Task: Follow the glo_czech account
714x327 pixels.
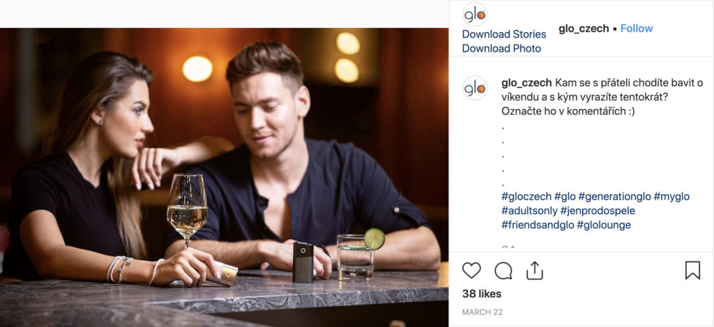Action: 637,28
